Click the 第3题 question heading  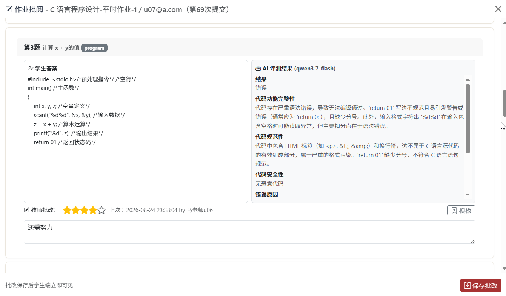coord(32,47)
